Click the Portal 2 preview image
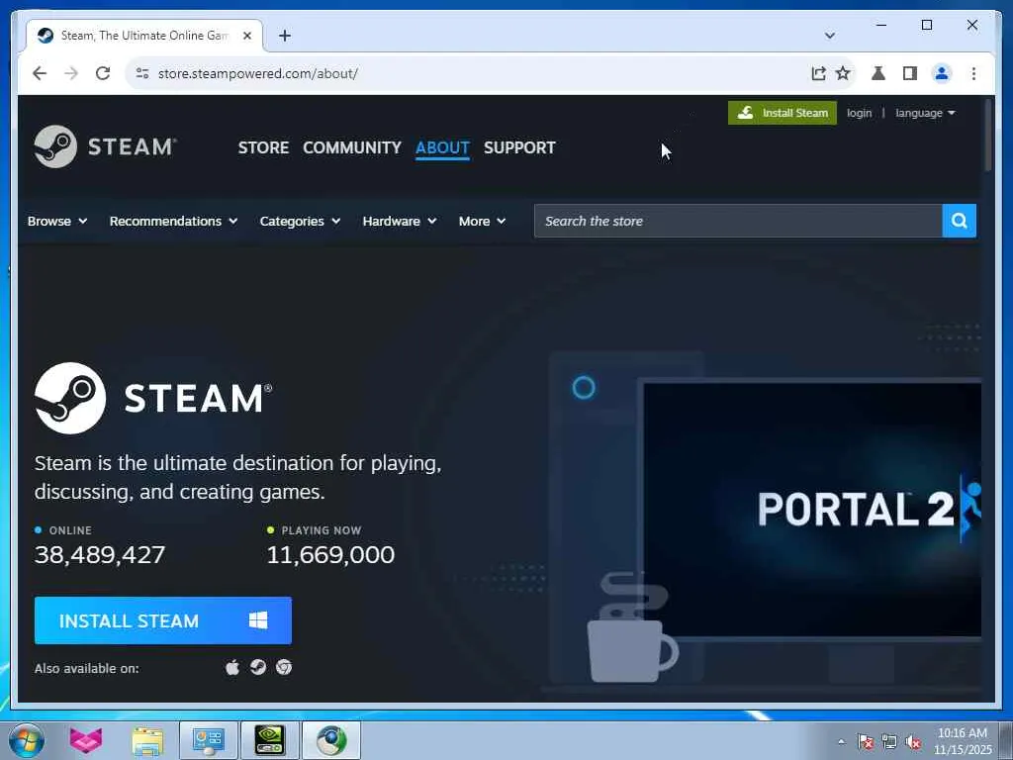1013x760 pixels. (x=812, y=510)
